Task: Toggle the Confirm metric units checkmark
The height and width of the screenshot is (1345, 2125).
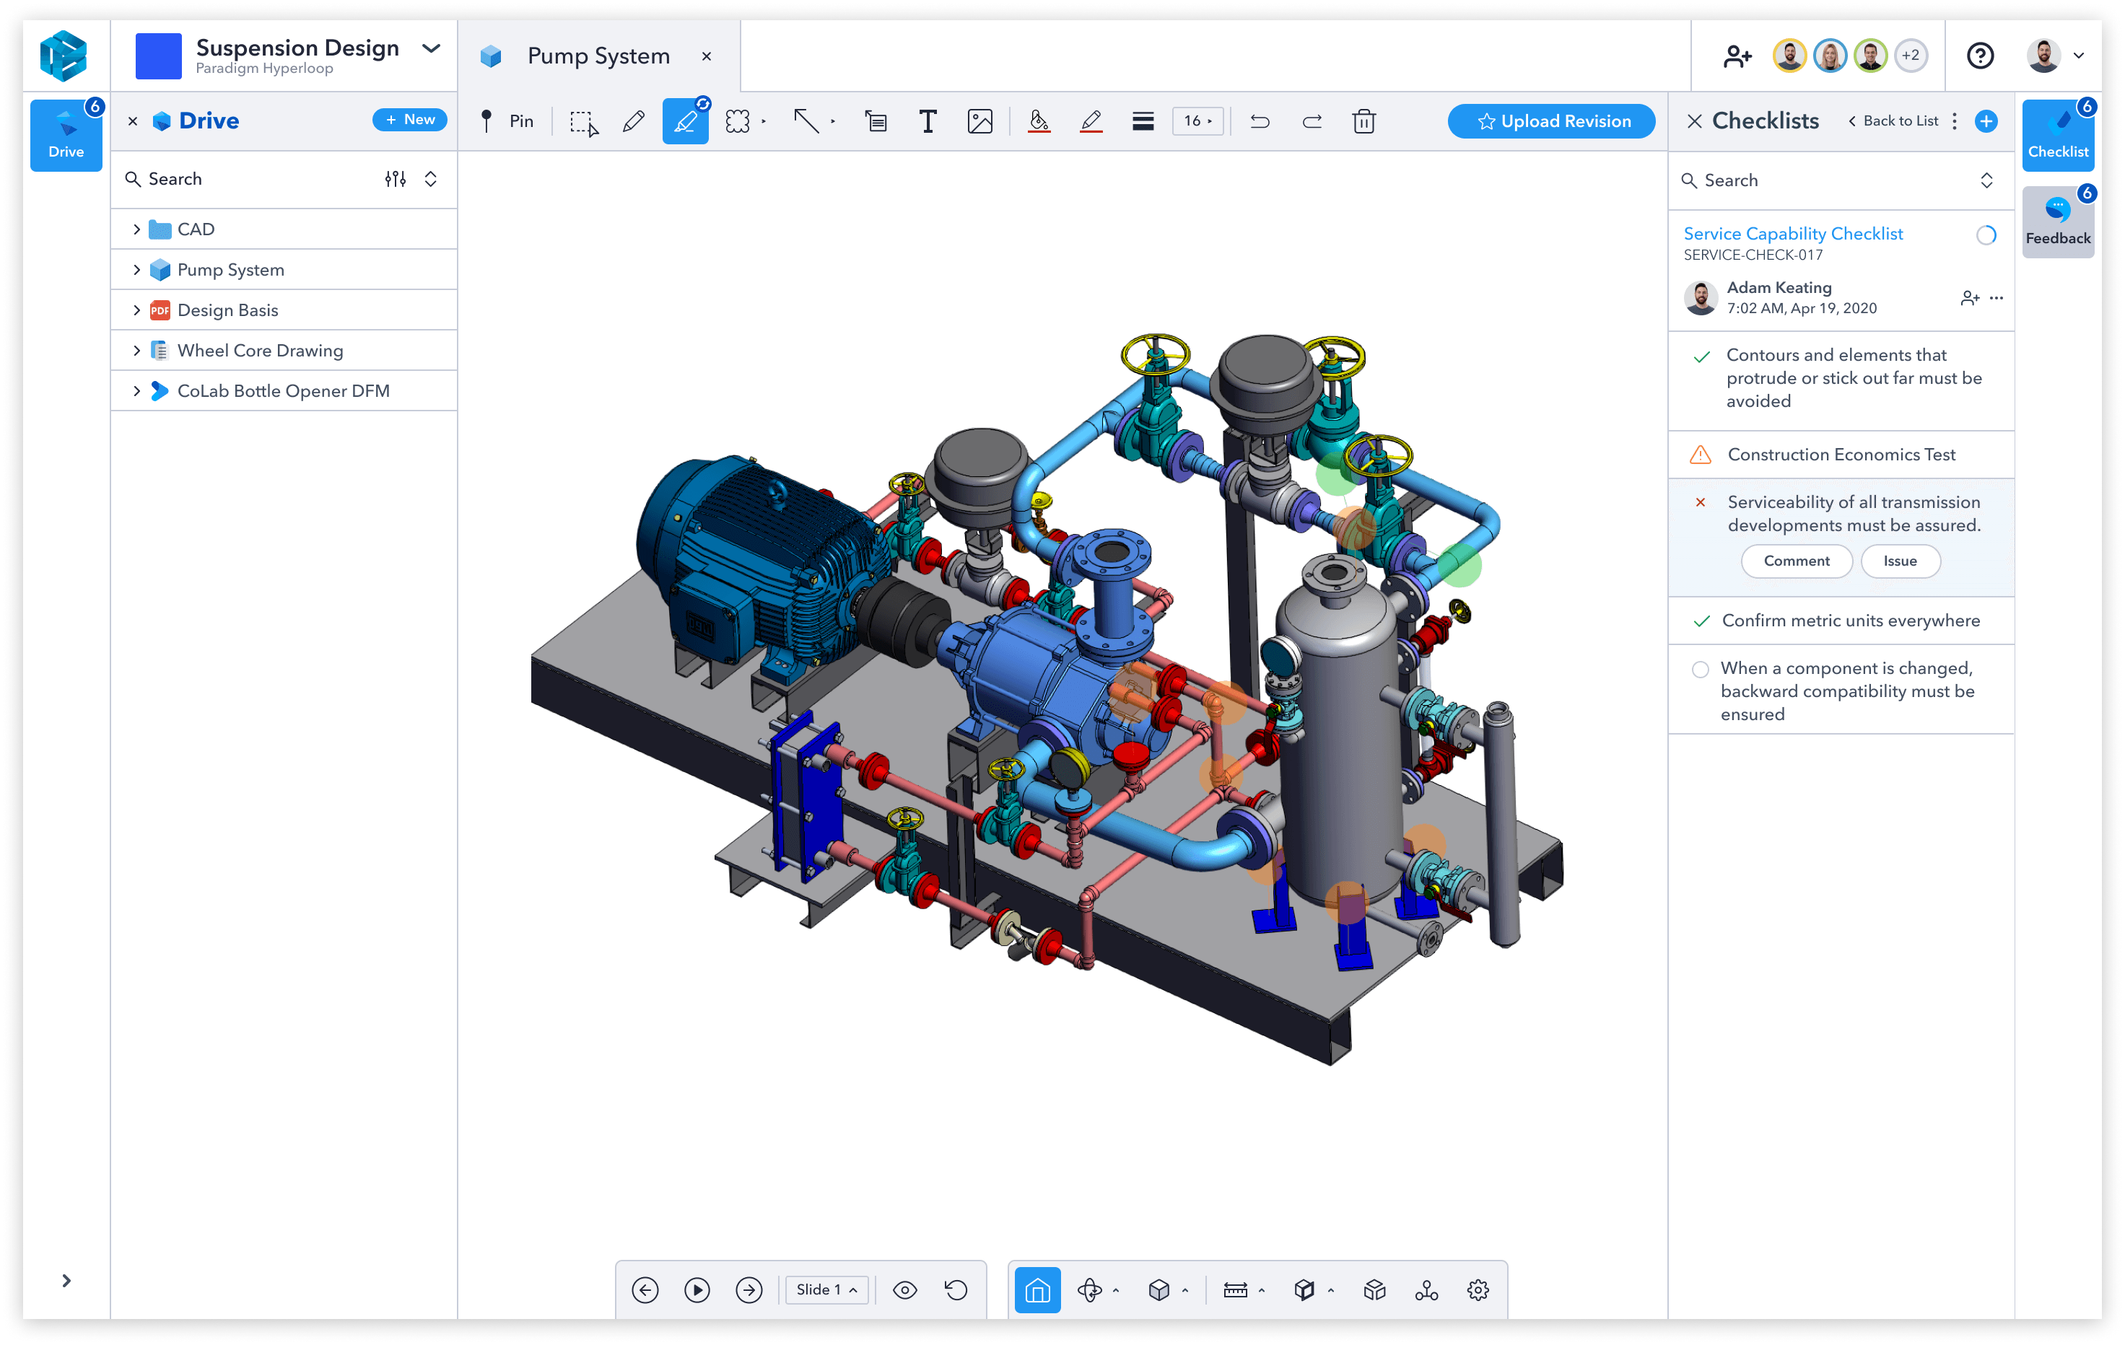Action: (1701, 621)
